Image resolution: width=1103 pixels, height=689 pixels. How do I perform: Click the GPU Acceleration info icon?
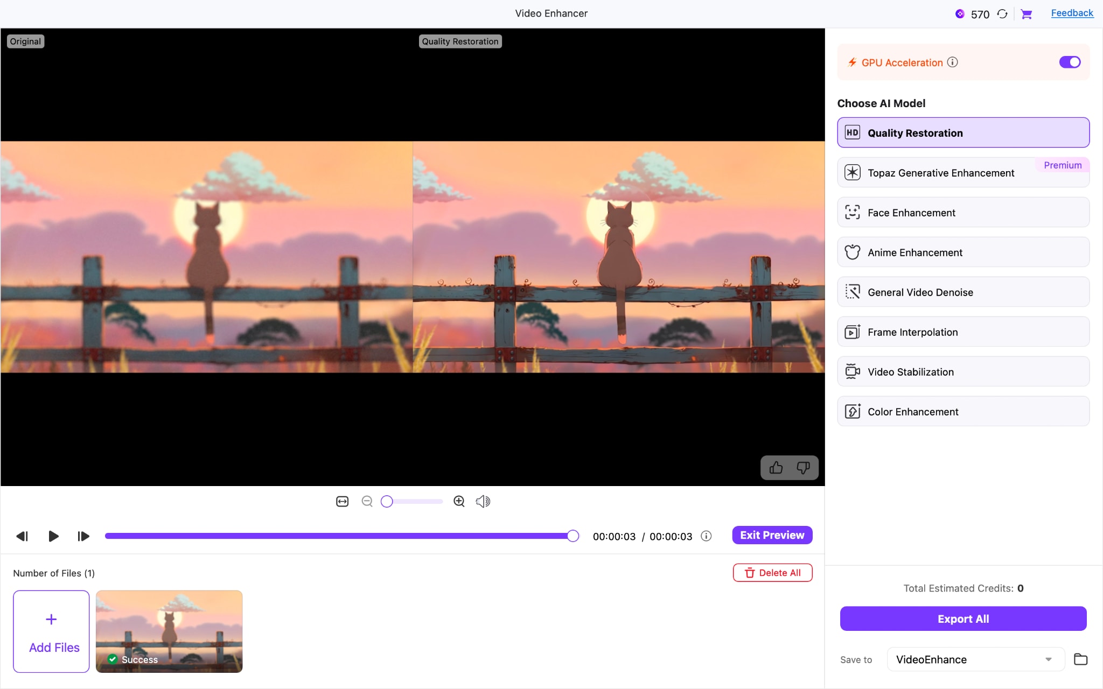click(952, 62)
